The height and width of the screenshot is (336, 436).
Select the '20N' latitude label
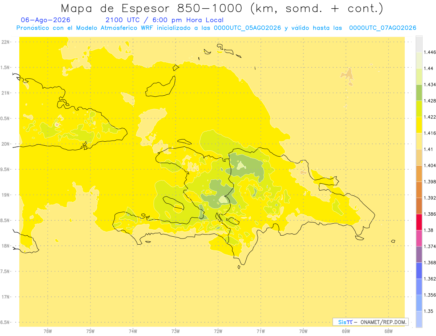click(5, 144)
